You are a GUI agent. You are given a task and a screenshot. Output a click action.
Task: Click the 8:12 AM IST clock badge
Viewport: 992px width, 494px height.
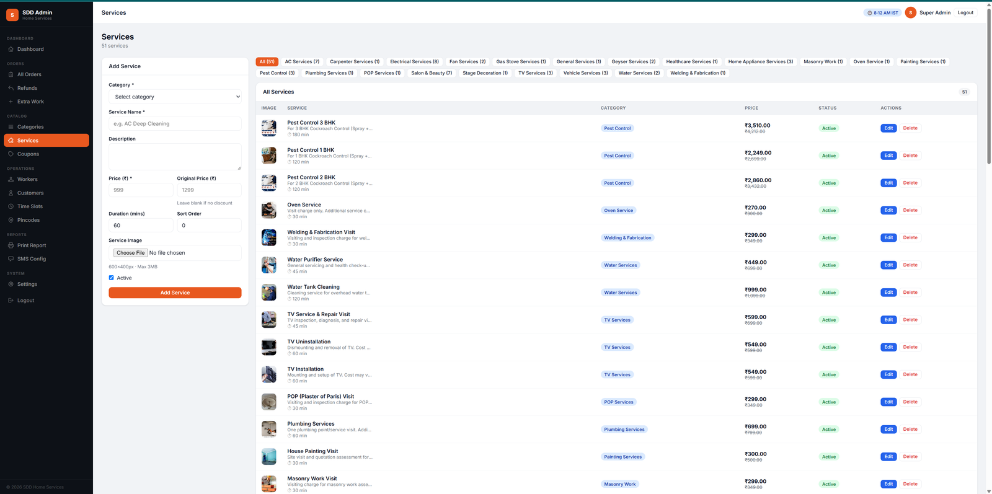coord(883,12)
